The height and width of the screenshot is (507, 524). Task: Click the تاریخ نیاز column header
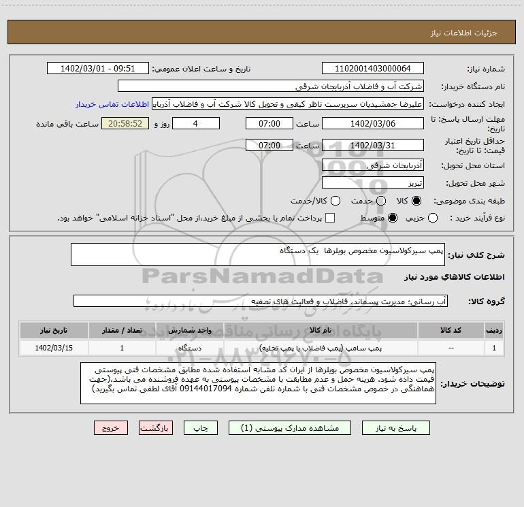tap(54, 330)
